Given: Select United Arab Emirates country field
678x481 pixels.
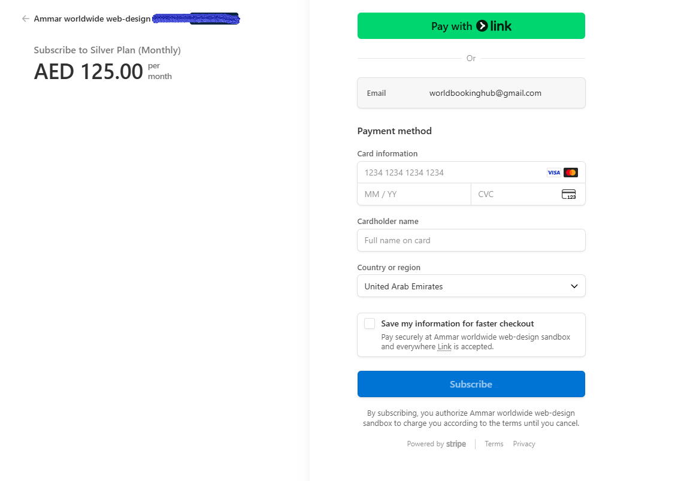Looking at the screenshot, I should pyautogui.click(x=471, y=286).
